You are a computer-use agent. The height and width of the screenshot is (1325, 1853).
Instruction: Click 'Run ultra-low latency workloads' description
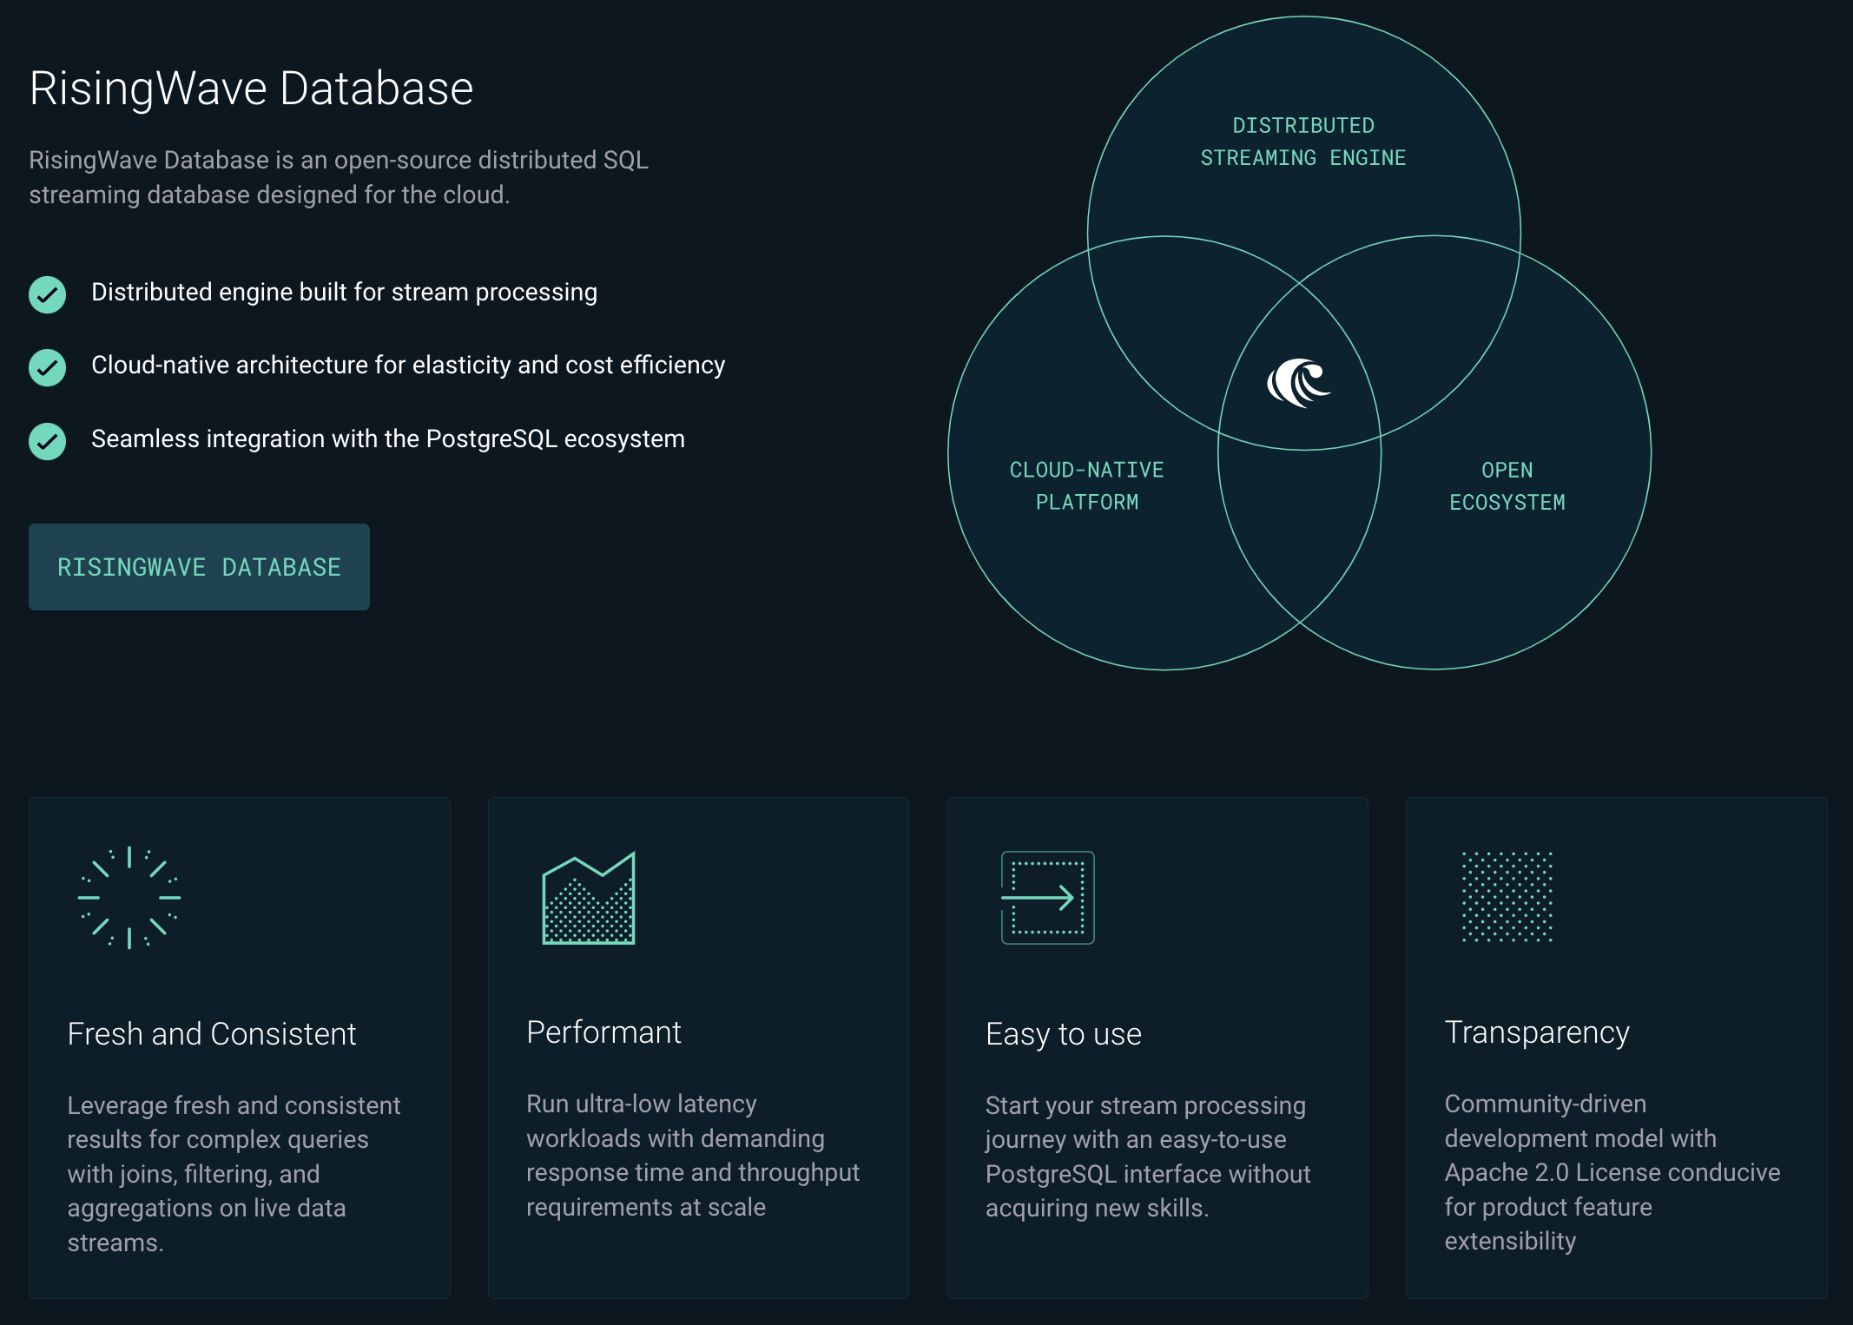coord(693,1155)
